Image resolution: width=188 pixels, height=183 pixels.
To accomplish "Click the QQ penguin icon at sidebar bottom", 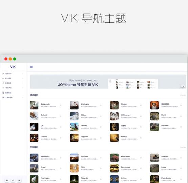I will tap(7, 180).
